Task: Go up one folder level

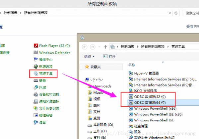Action: tap(105, 47)
